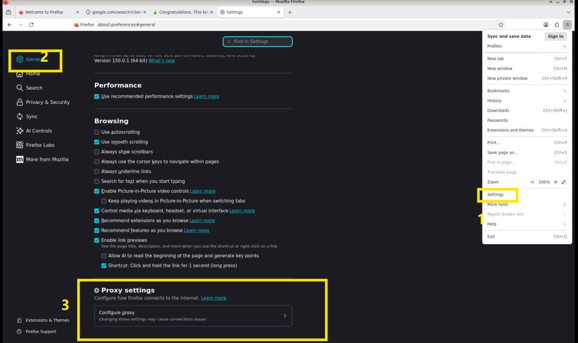Switch to Welcome to Firefox tab
578x343 pixels.
(x=49, y=12)
